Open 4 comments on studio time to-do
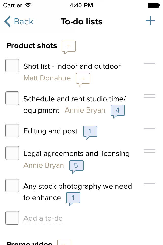 coord(117,111)
